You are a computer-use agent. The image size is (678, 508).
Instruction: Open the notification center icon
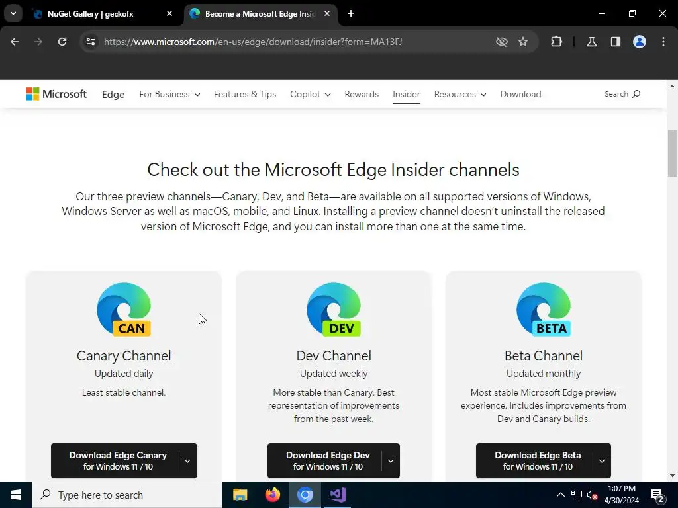[657, 495]
